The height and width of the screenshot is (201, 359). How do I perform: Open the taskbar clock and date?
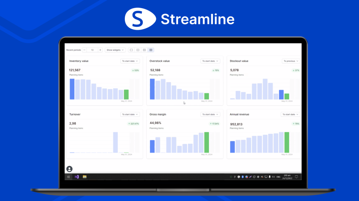[x=287, y=177]
